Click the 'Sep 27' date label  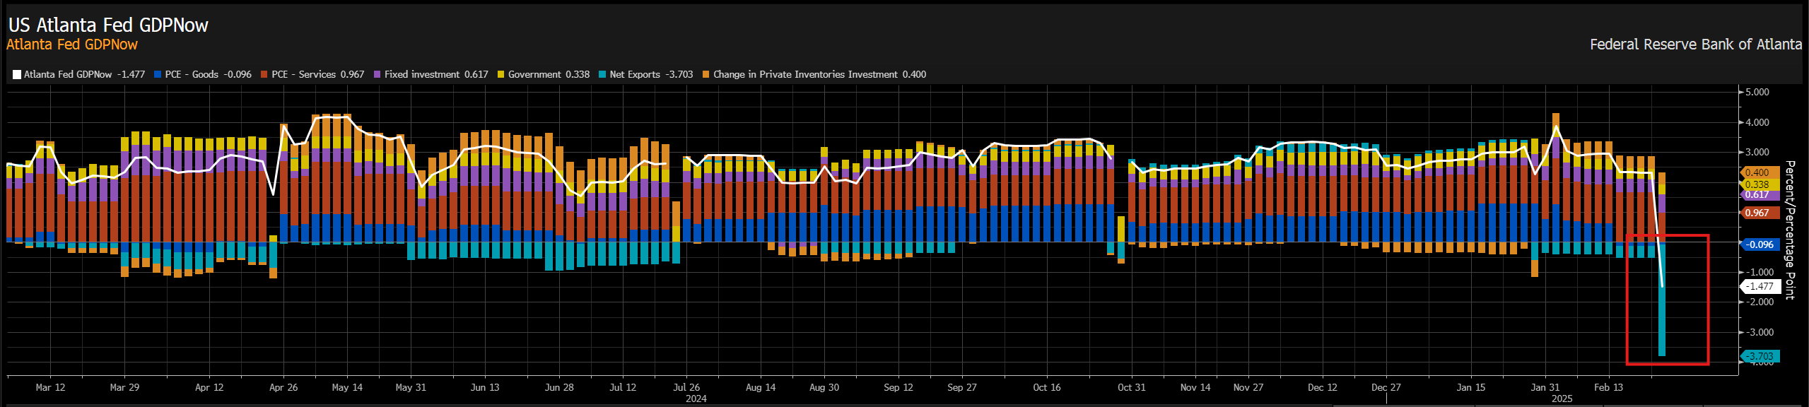click(x=962, y=387)
